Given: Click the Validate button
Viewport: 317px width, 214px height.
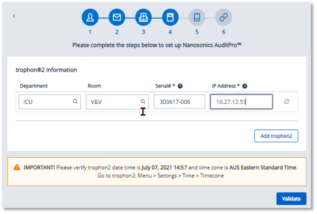Looking at the screenshot, I should [x=291, y=199].
